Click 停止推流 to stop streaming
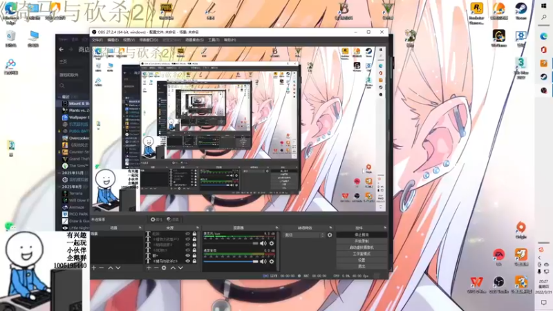The image size is (553, 311). (x=362, y=235)
